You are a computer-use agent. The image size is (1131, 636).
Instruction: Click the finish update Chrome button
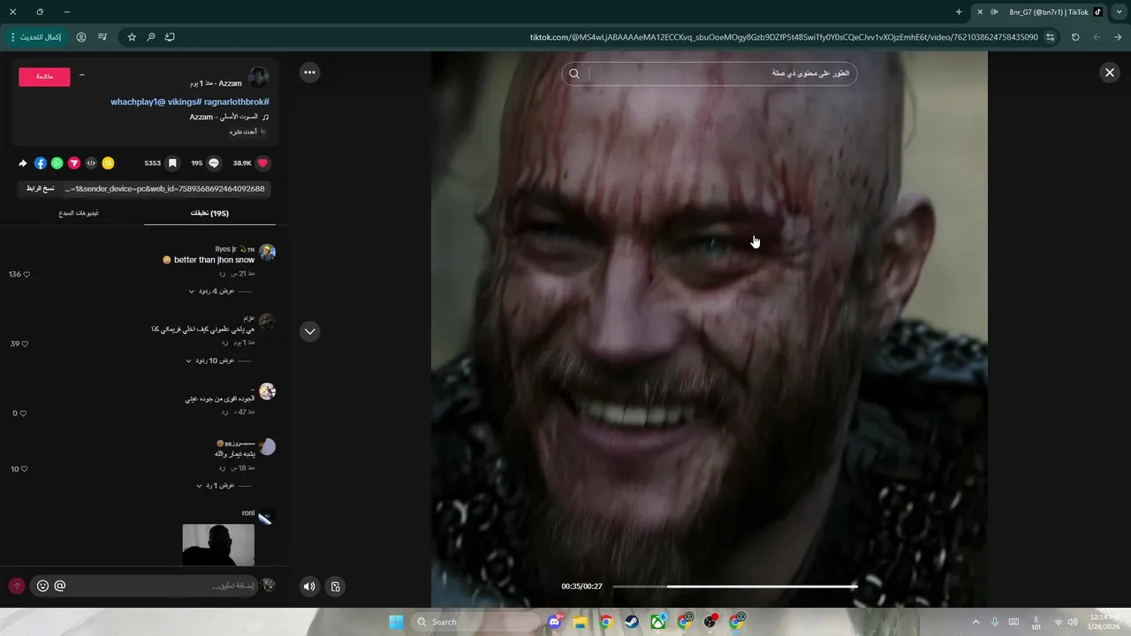tap(36, 37)
